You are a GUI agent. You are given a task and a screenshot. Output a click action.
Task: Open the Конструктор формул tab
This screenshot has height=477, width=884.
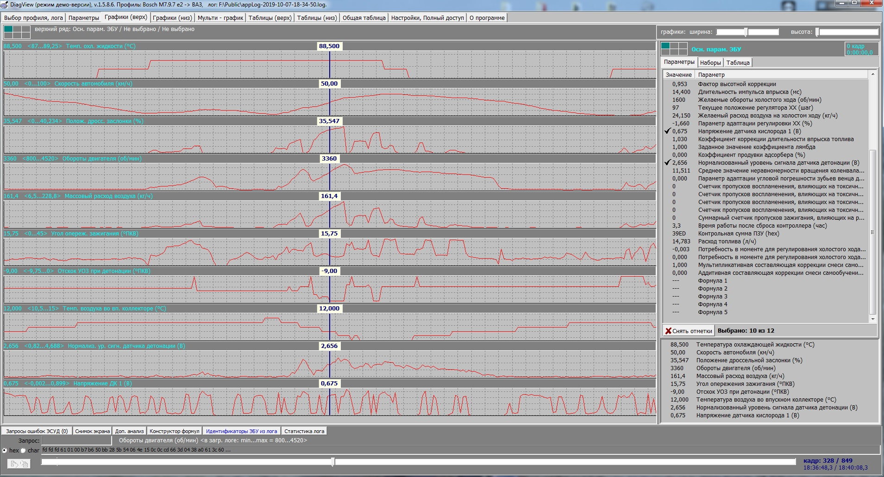click(x=174, y=431)
